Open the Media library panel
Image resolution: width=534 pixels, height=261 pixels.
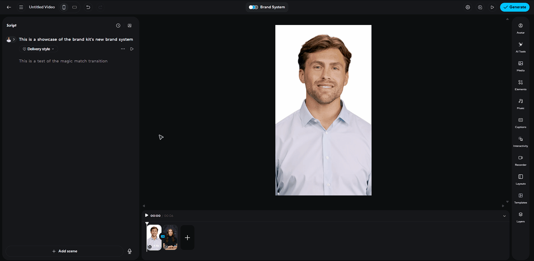click(520, 66)
